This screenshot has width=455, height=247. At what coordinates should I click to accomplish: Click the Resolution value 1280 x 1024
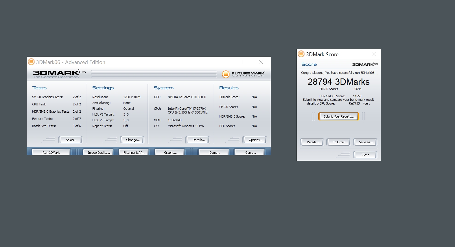pyautogui.click(x=132, y=97)
